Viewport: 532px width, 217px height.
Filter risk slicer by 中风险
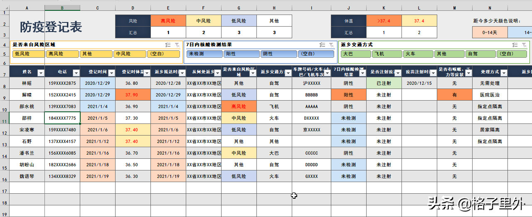coord(130,54)
